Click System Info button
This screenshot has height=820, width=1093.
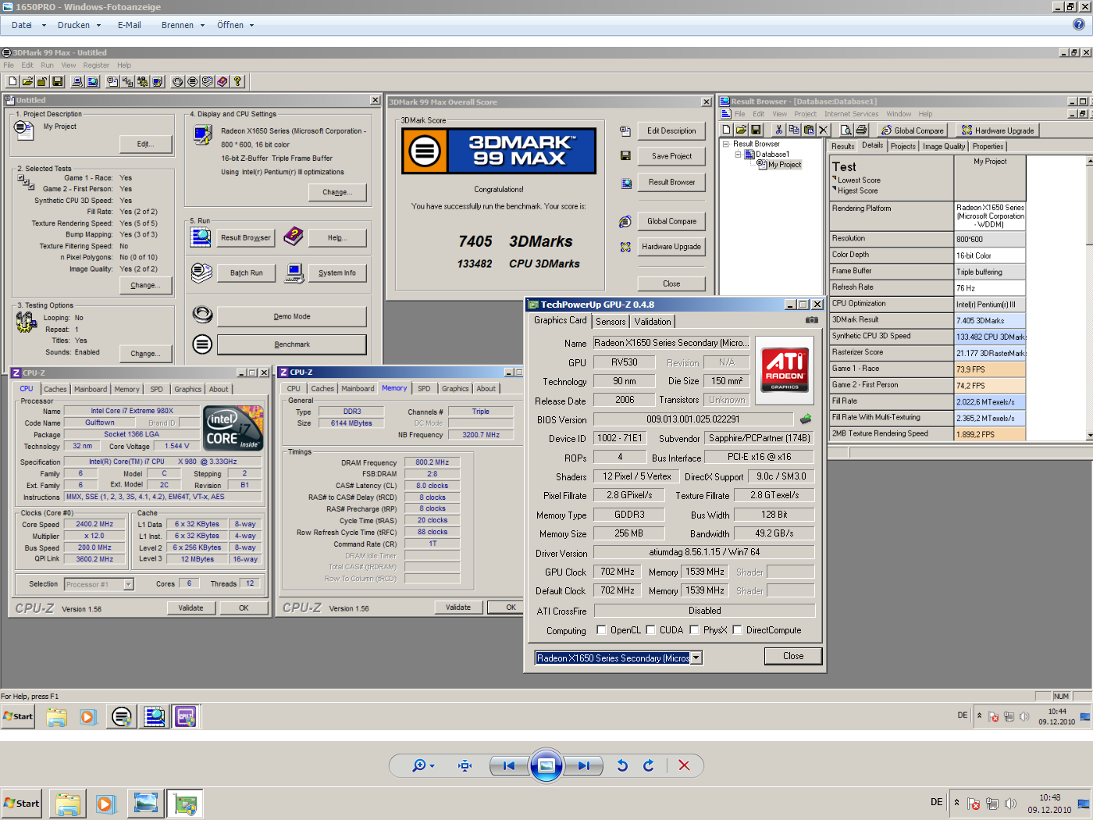[337, 273]
